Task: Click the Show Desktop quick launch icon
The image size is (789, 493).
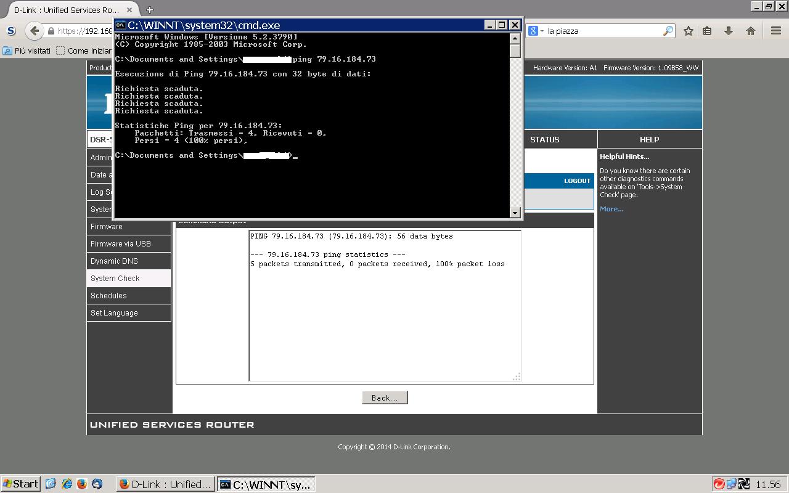Action: [x=51, y=484]
